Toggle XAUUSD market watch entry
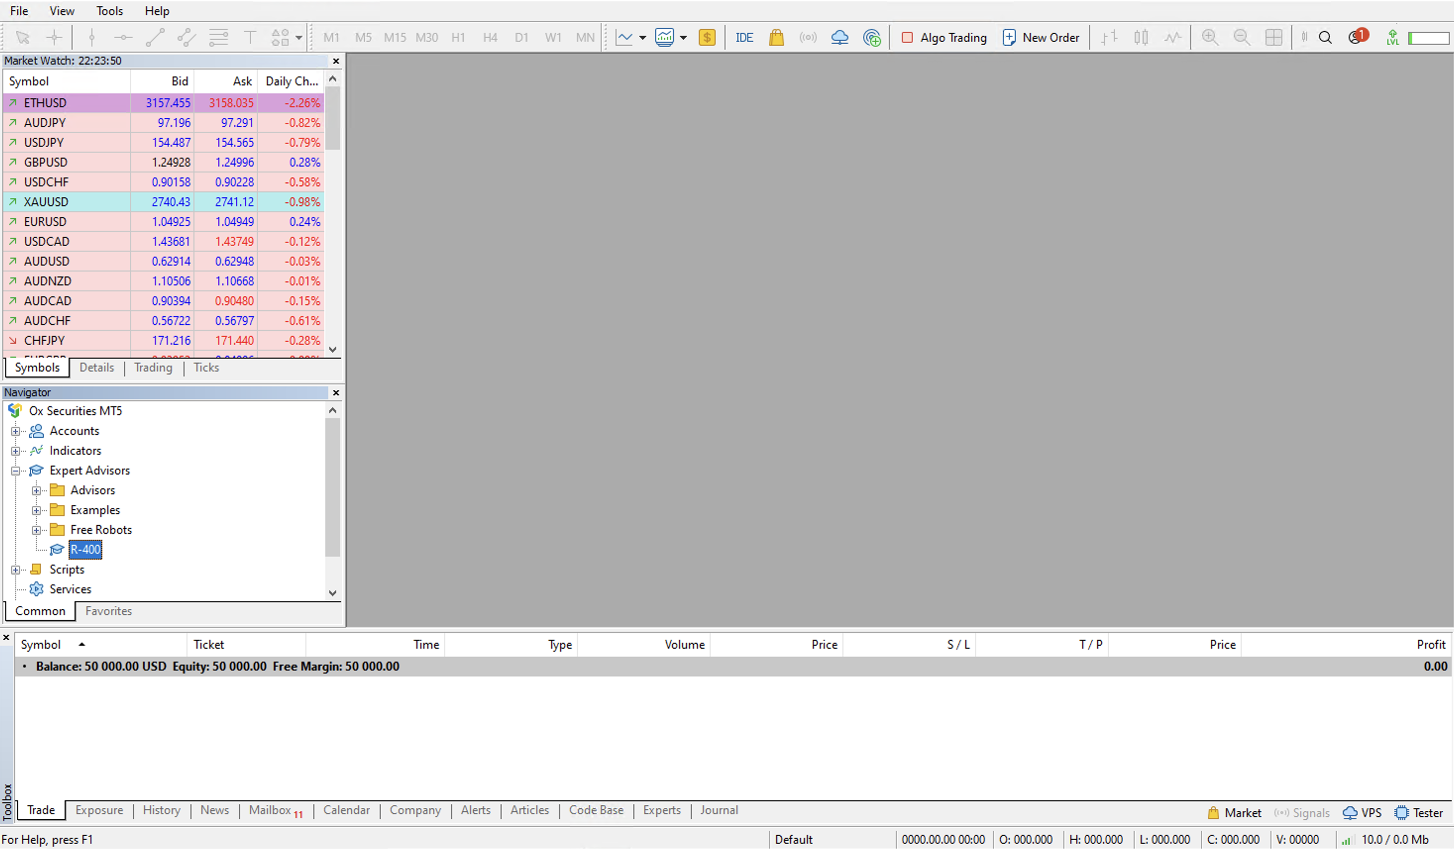Image resolution: width=1454 pixels, height=849 pixels. 45,202
